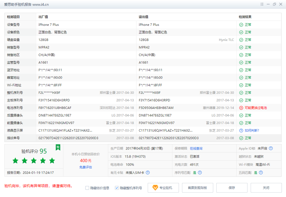
Task: Click the iOS version 15.8 (19H370)
Action: pos(135,156)
